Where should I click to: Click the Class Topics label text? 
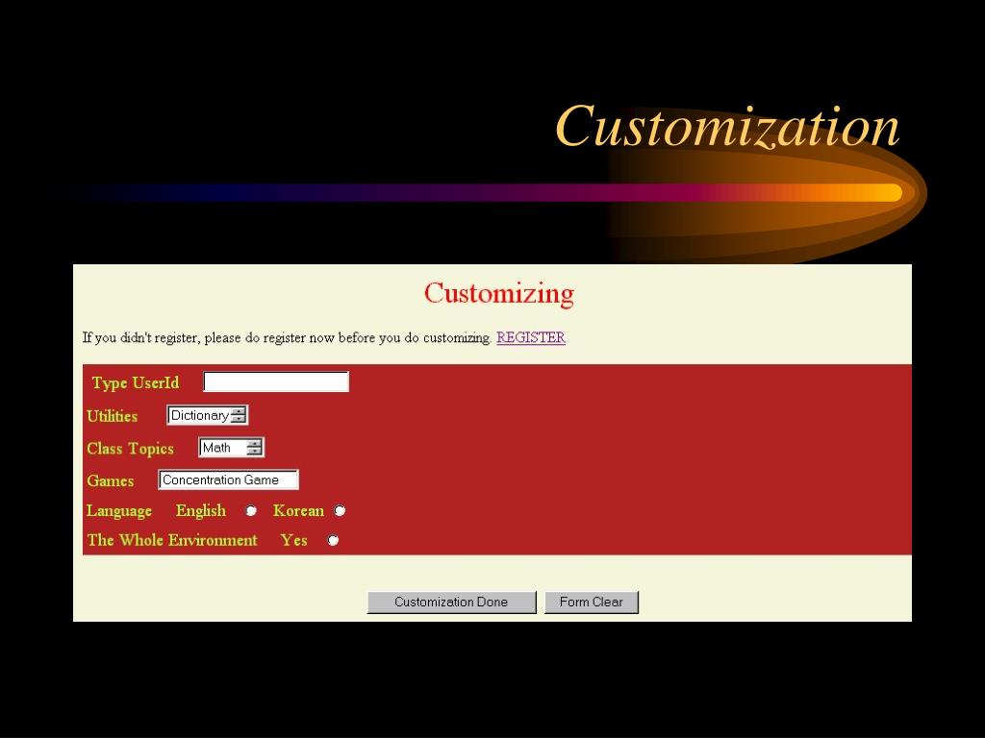[130, 449]
